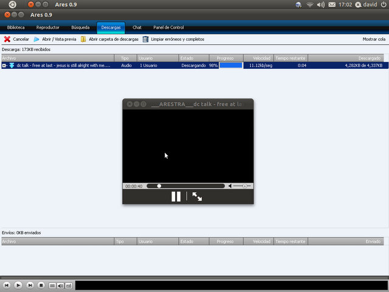Click the 17:02 clock in top panel
389x292 pixels.
[x=345, y=5]
